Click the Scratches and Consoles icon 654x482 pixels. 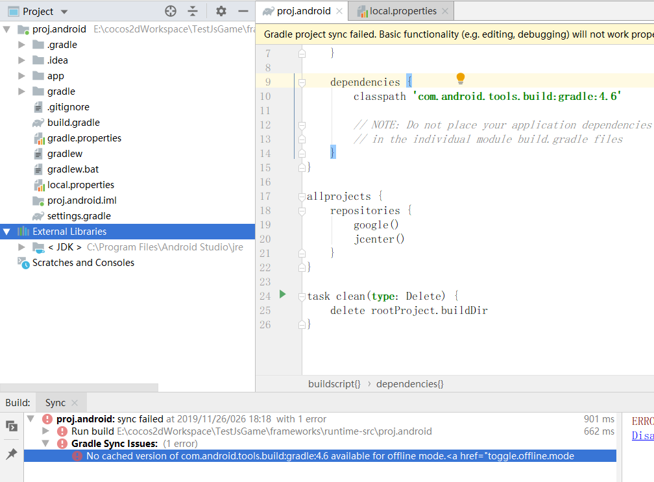(23, 263)
